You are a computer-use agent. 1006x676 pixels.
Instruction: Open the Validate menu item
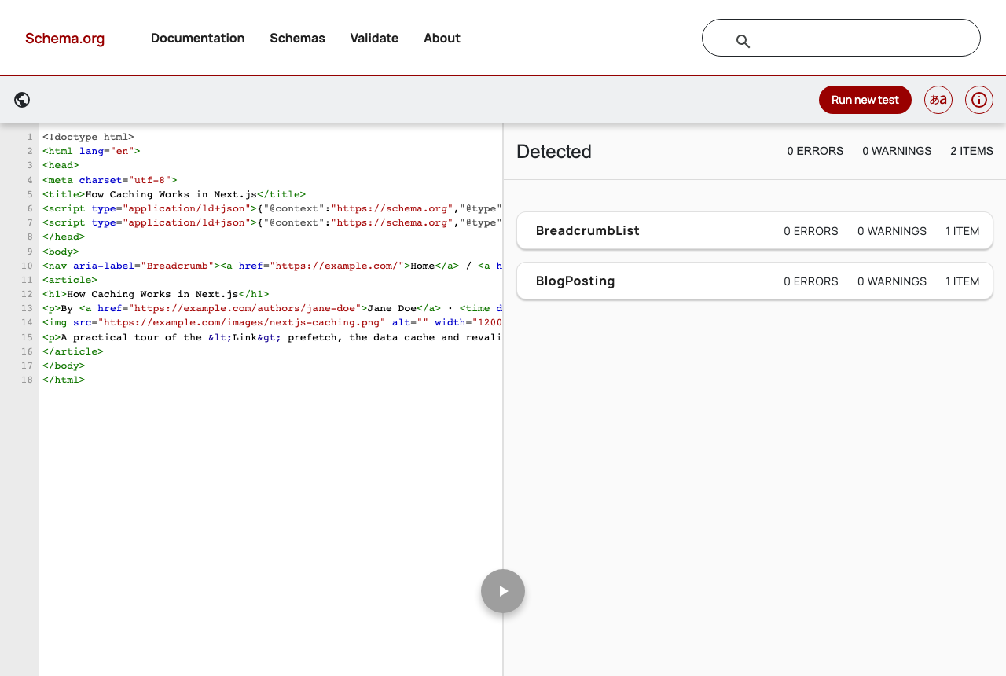pos(374,38)
